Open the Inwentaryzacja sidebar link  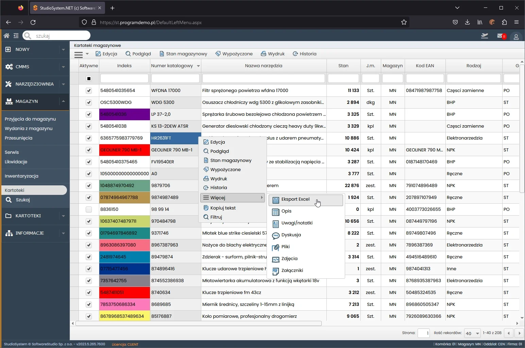[21, 176]
